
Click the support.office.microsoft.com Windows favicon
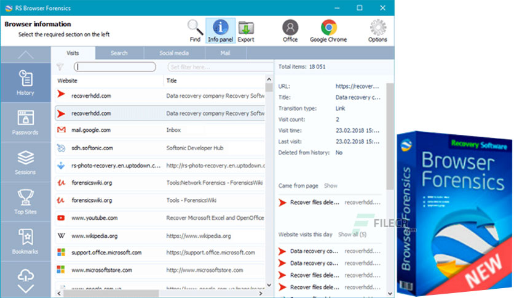(x=61, y=252)
